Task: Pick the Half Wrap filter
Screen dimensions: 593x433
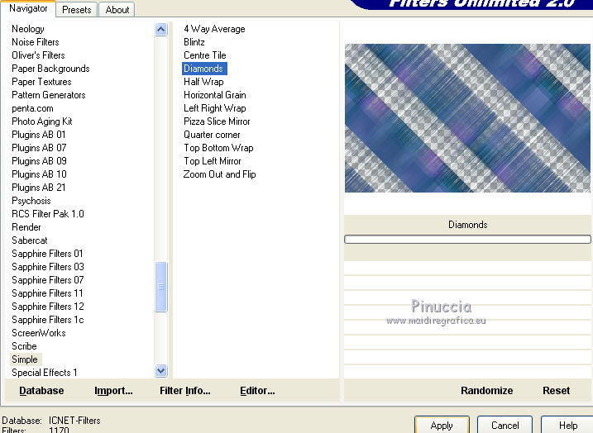Action: click(x=203, y=82)
